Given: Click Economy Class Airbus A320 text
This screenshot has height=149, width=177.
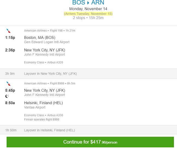Looking at the screenshot, I should pyautogui.click(x=44, y=62).
